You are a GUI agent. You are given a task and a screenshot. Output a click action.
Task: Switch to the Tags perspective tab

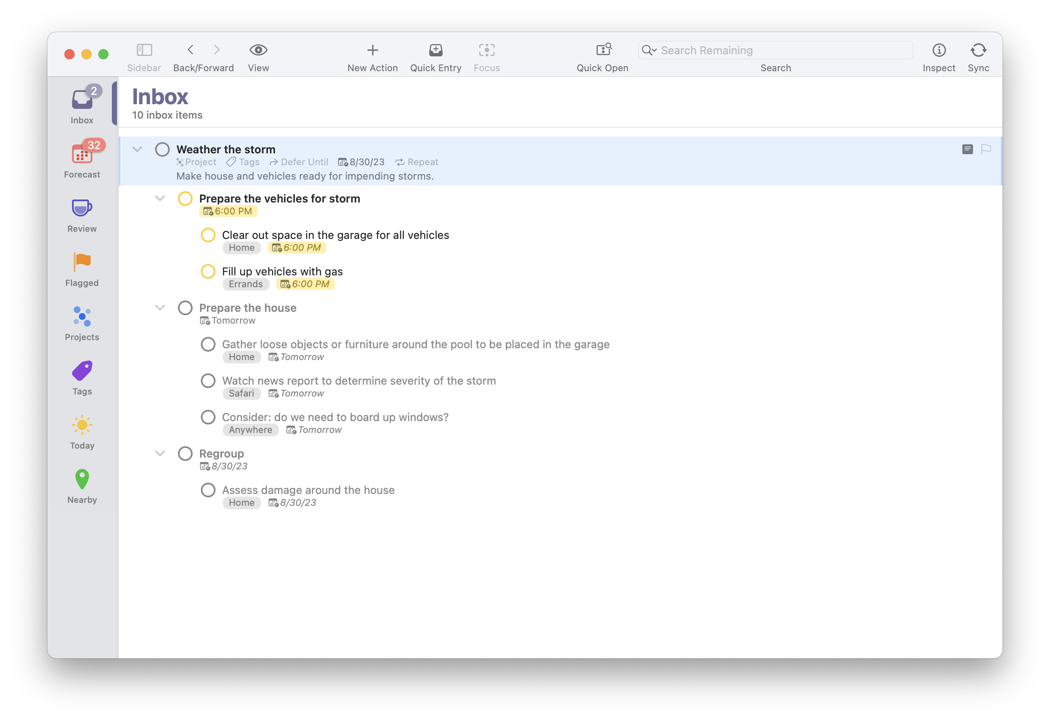(x=82, y=377)
